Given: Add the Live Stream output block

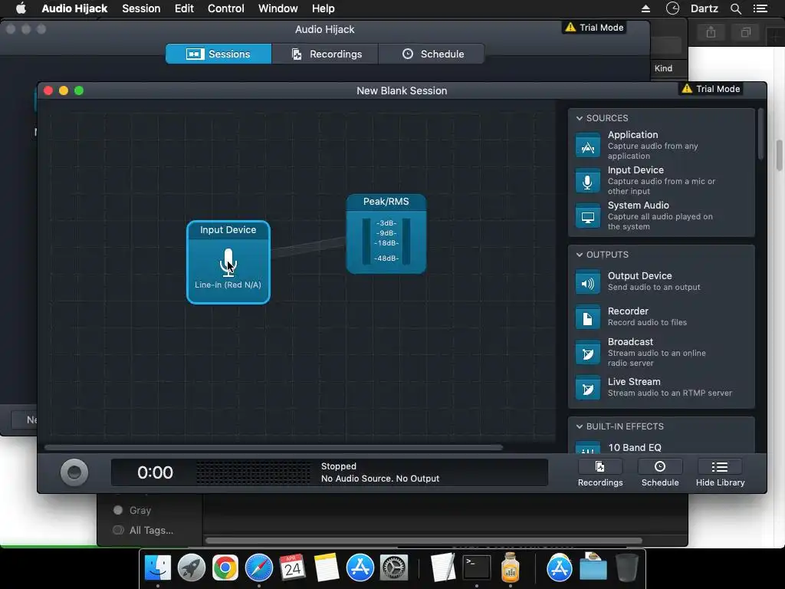Looking at the screenshot, I should coord(661,387).
